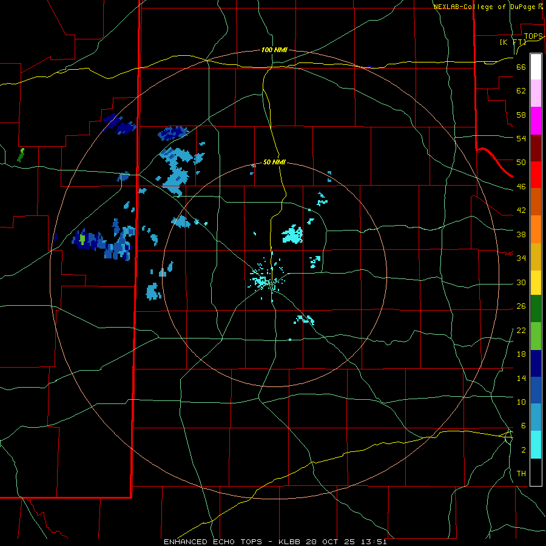This screenshot has width=546, height=546.
Task: Click the legend value "54"
Action: pyautogui.click(x=521, y=138)
